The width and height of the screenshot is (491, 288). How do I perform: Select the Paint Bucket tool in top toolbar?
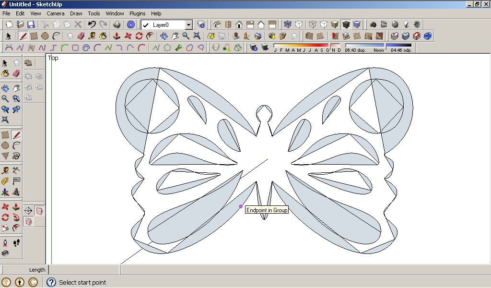(103, 36)
